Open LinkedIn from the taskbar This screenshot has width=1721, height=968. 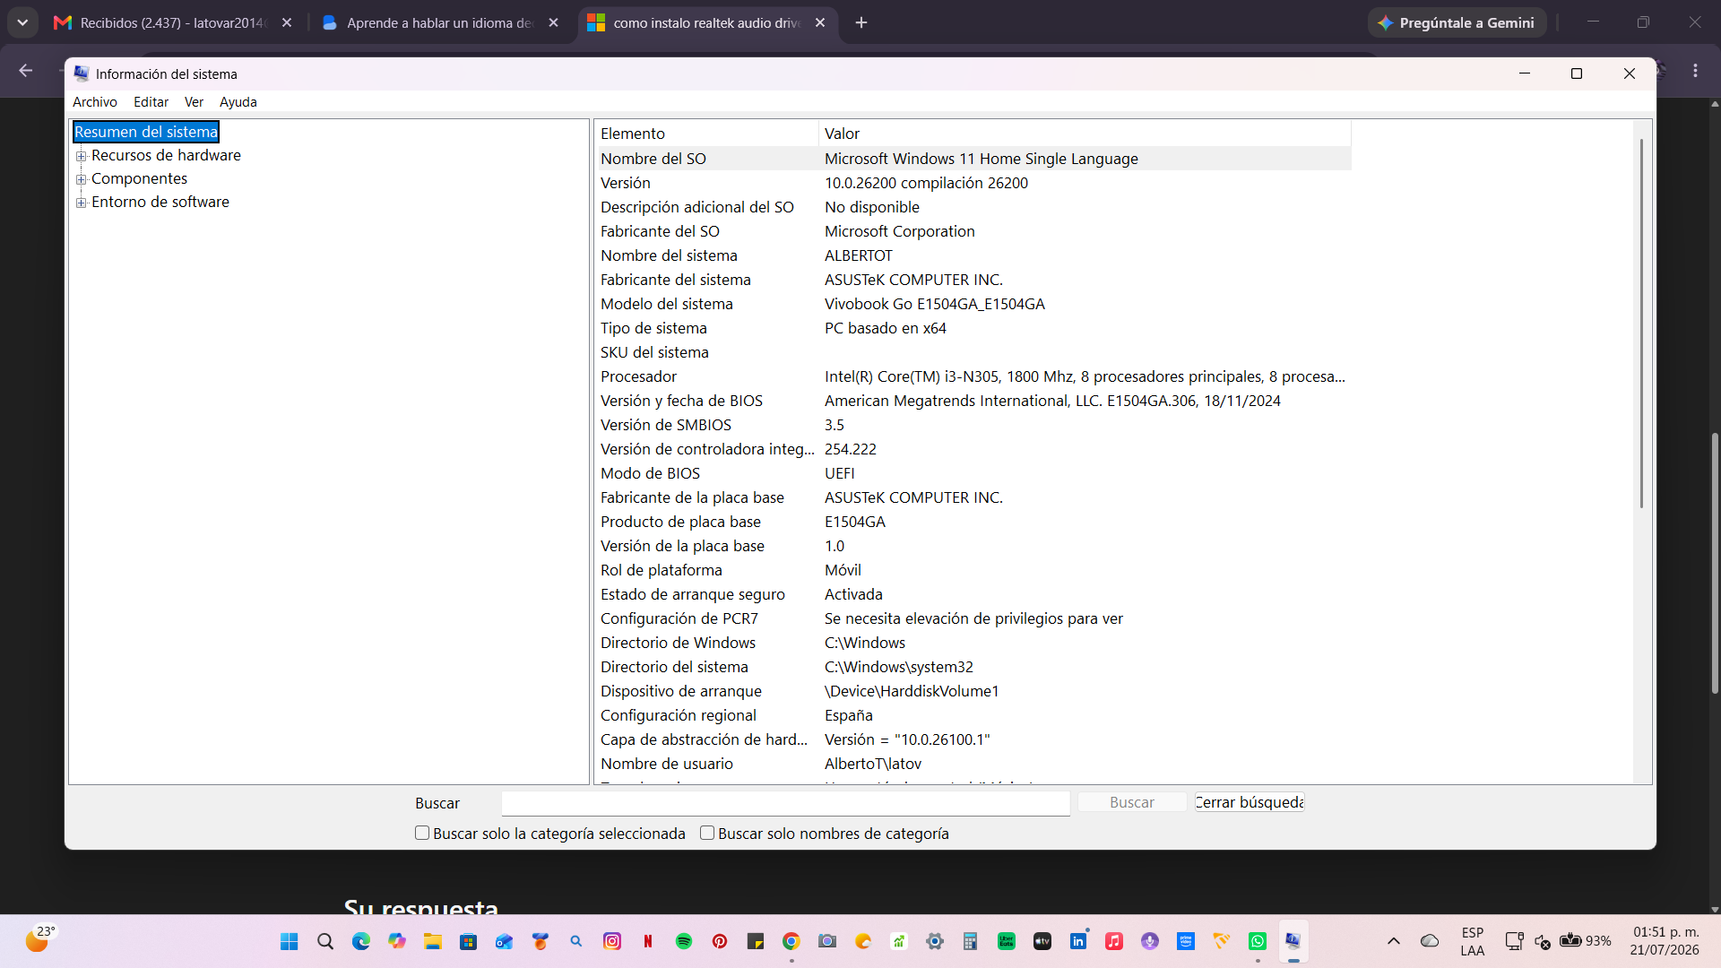pos(1078,941)
